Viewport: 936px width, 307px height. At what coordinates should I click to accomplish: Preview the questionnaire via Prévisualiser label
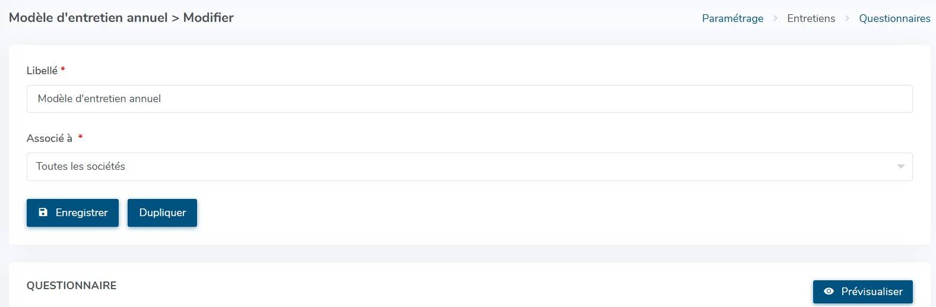tap(871, 292)
